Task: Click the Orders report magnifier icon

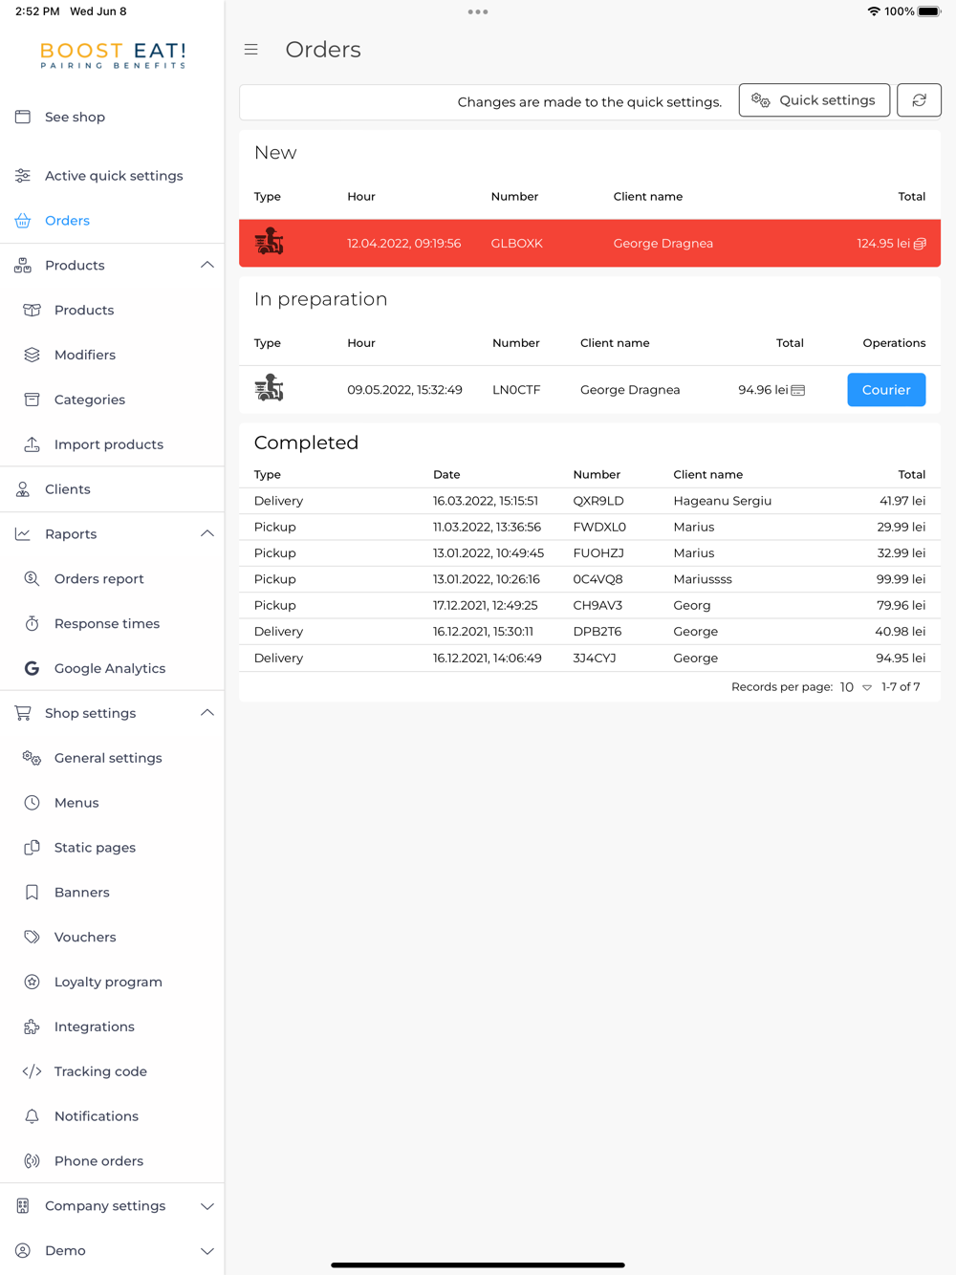Action: point(32,579)
